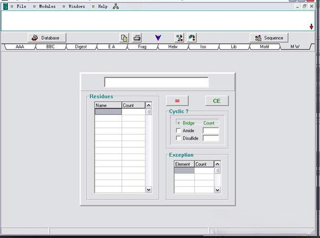This screenshot has height=238, width=320.
Task: Click the green CE clear button
Action: pyautogui.click(x=217, y=100)
